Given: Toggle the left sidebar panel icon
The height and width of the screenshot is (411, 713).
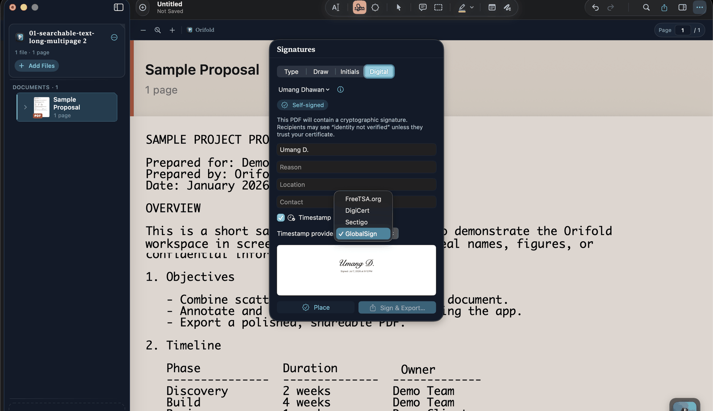Looking at the screenshot, I should point(119,8).
